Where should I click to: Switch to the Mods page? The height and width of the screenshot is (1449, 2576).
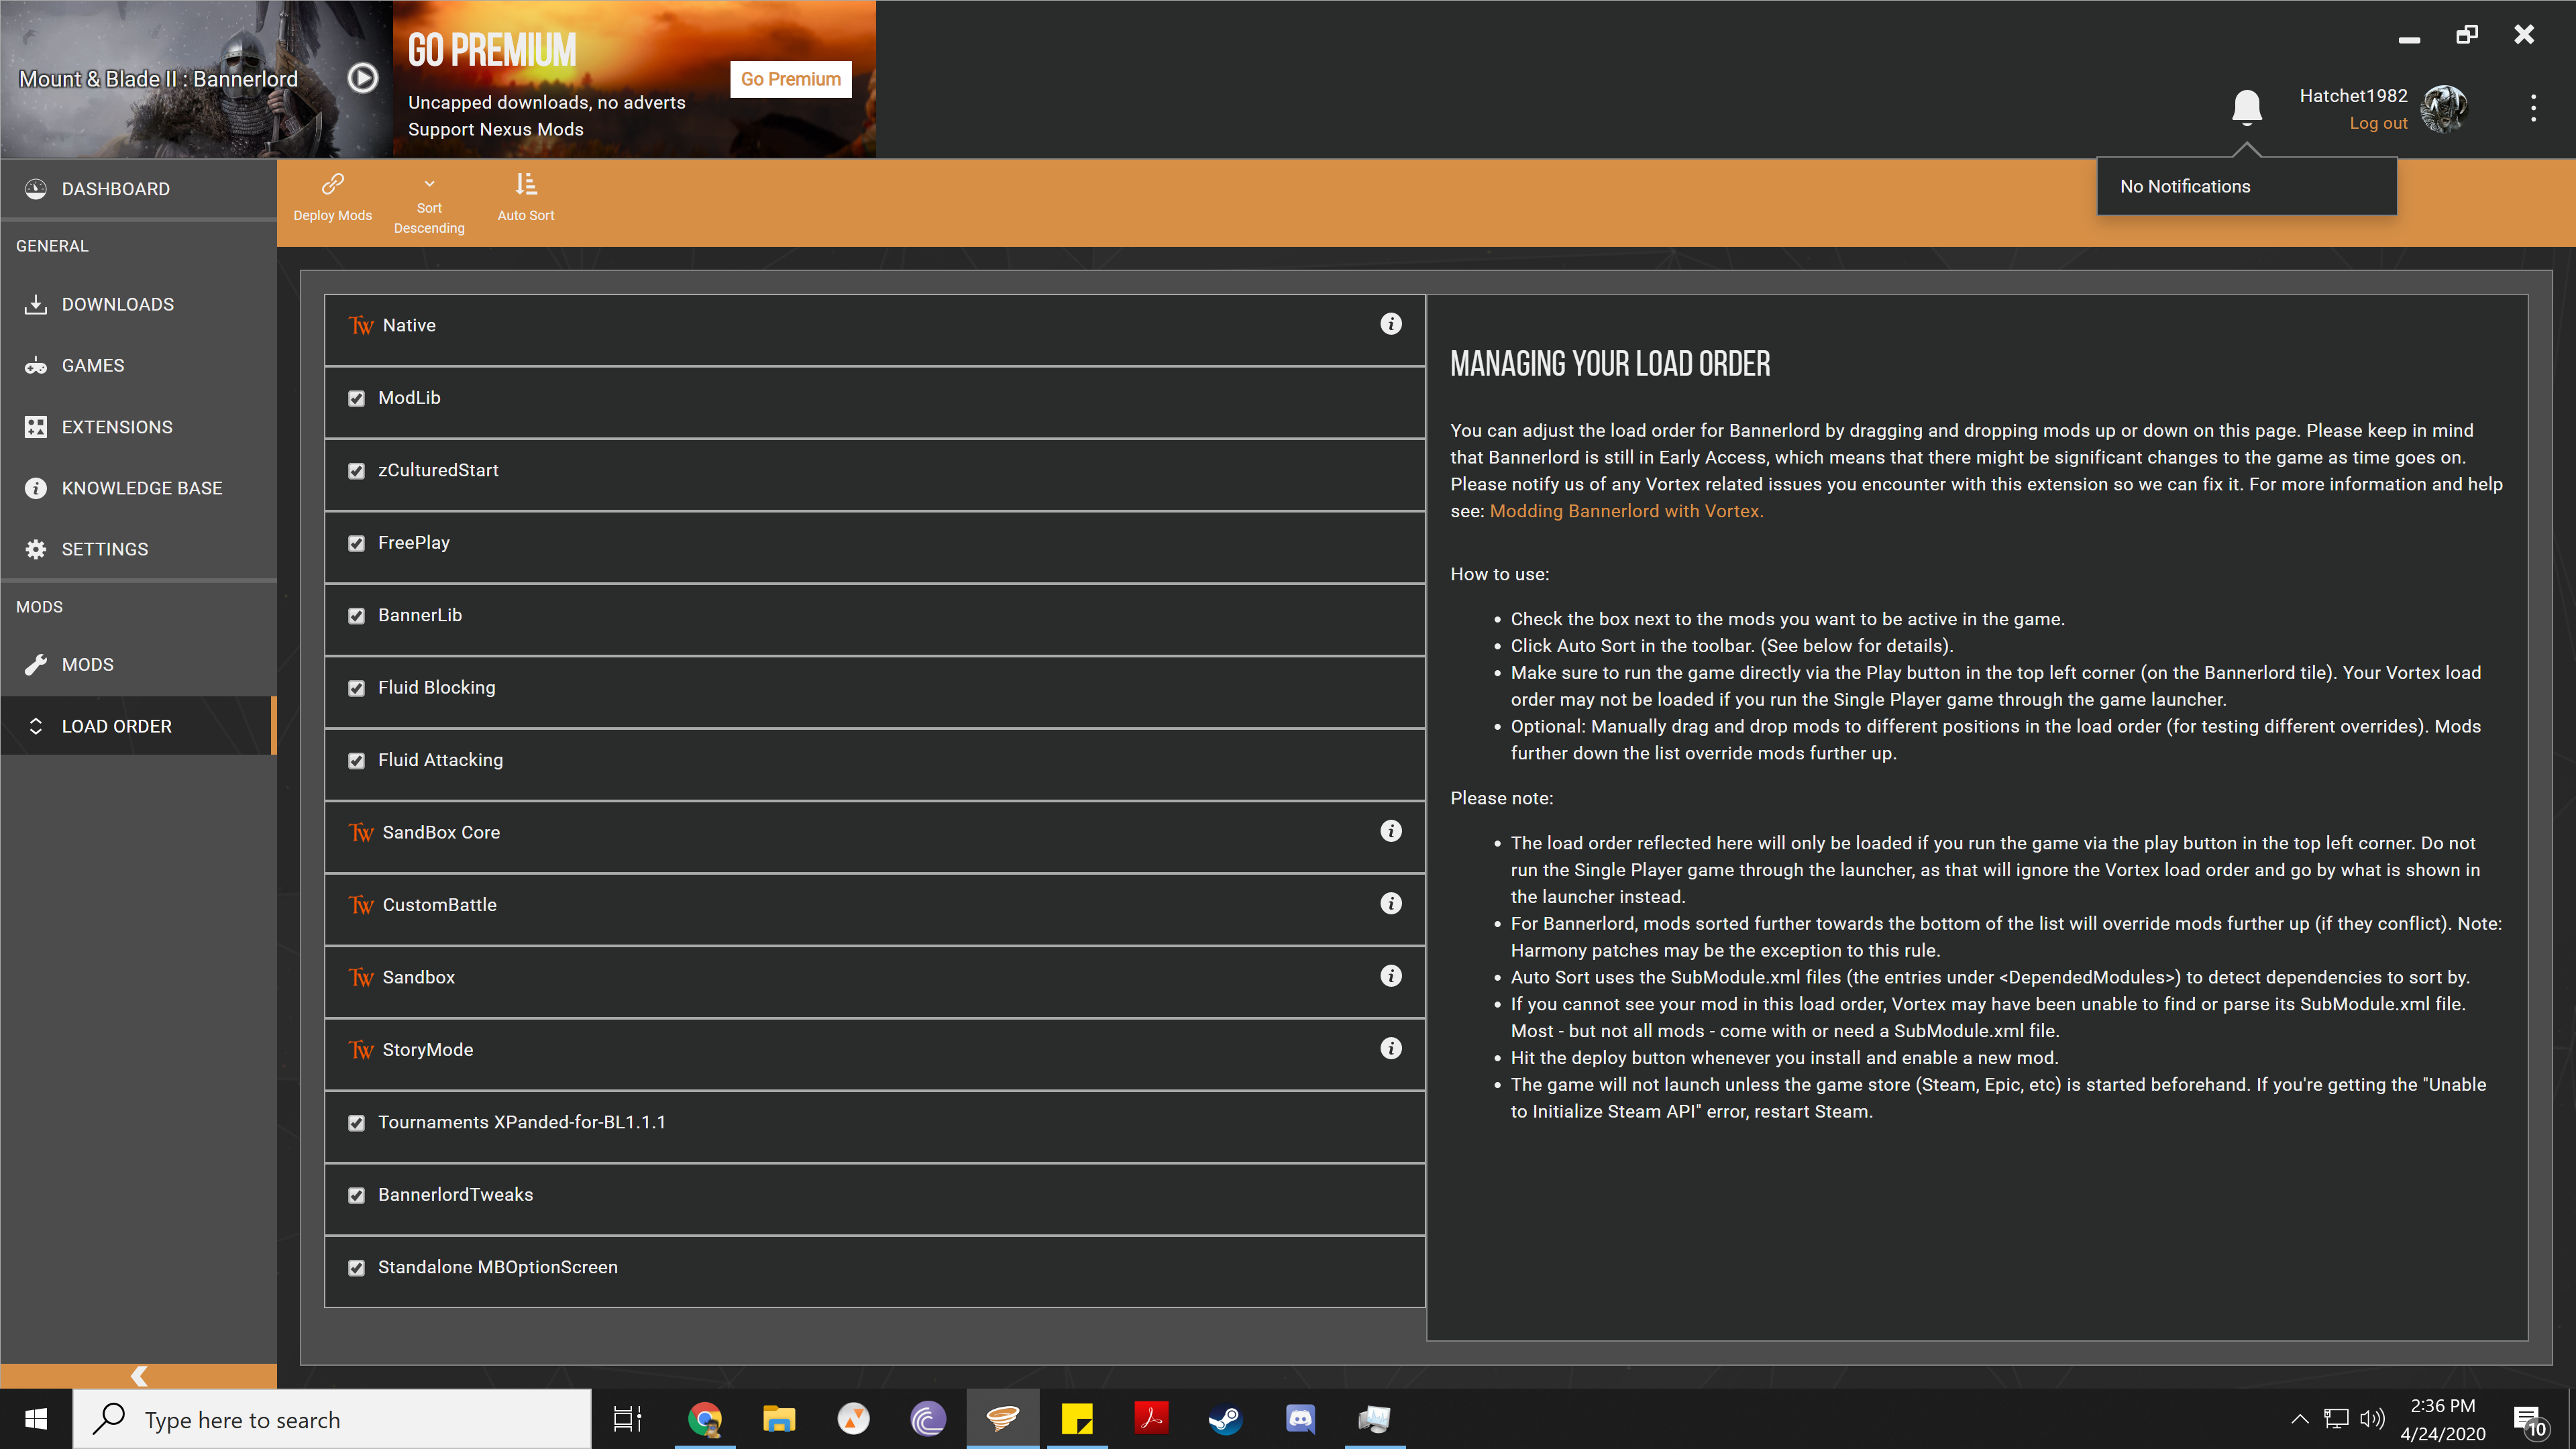point(138,665)
